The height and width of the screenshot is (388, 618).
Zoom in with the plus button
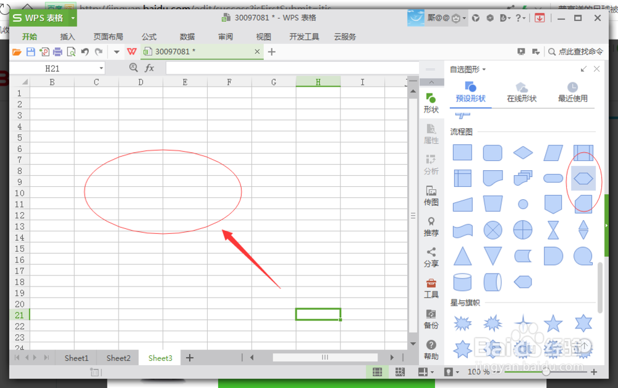pyautogui.click(x=594, y=372)
